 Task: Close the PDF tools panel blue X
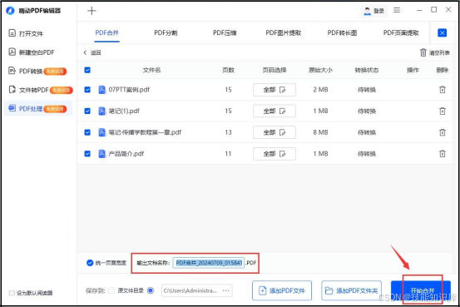click(x=442, y=32)
